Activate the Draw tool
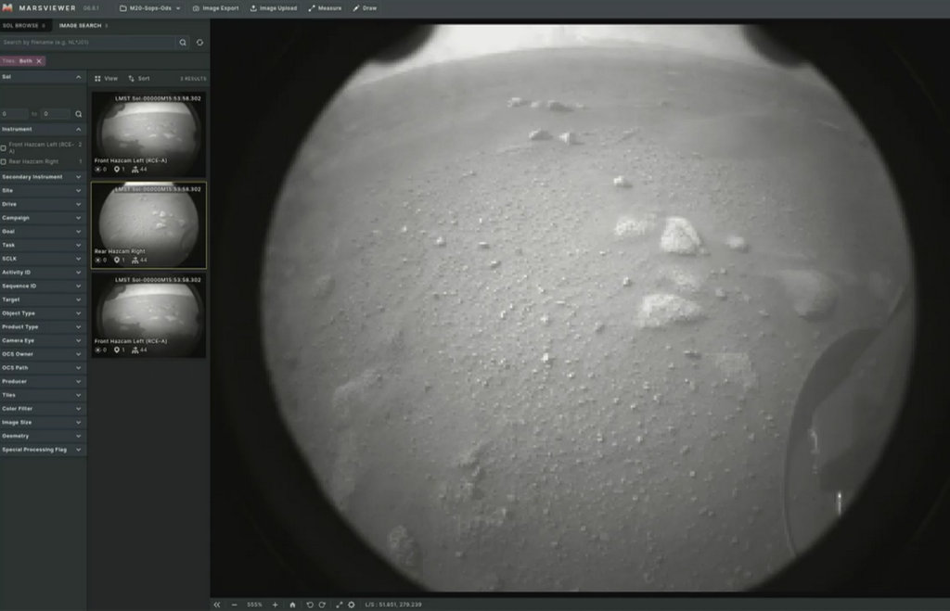 click(x=364, y=7)
